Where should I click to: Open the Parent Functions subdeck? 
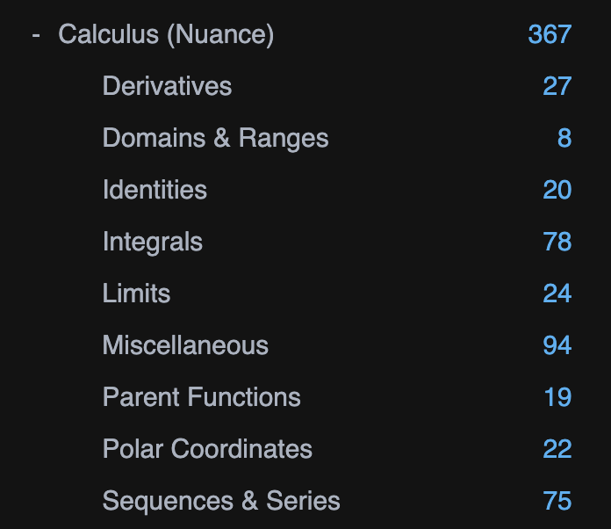201,397
